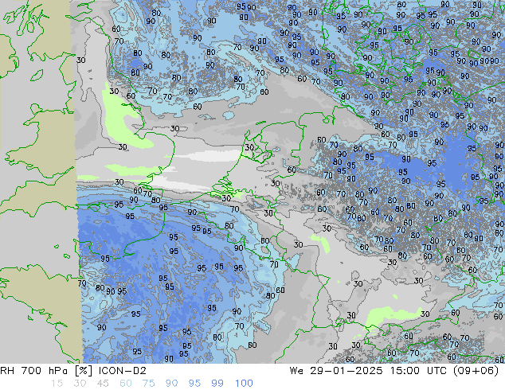
Task: Select the "ICON-D2" model label
Action: pyautogui.click(x=123, y=371)
